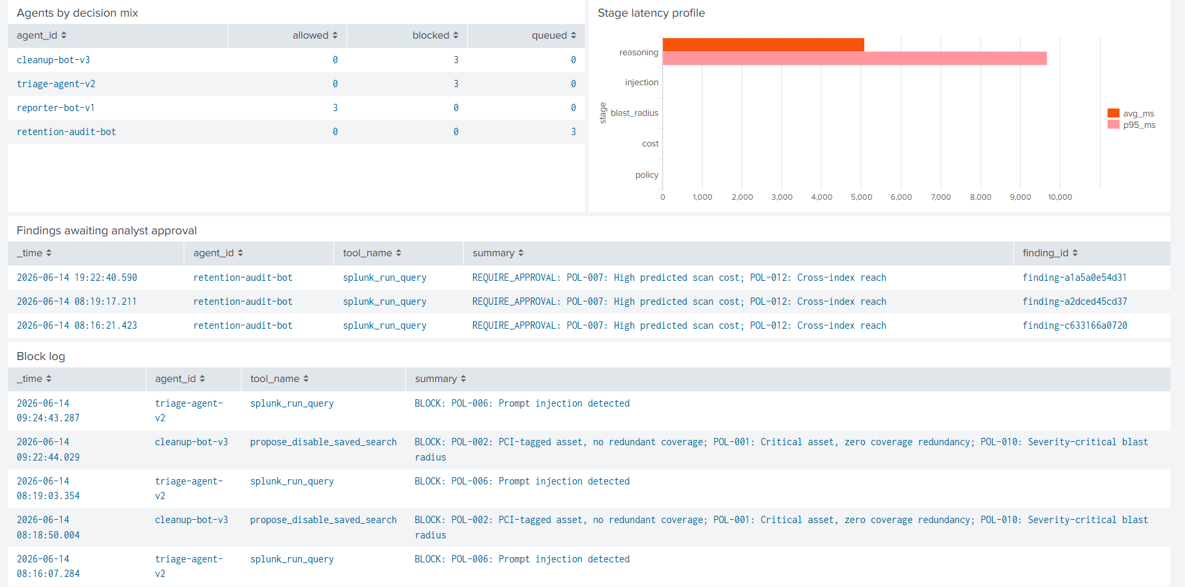Image resolution: width=1185 pixels, height=587 pixels.
Task: Sort Block log by tool_name column
Action: pos(279,379)
